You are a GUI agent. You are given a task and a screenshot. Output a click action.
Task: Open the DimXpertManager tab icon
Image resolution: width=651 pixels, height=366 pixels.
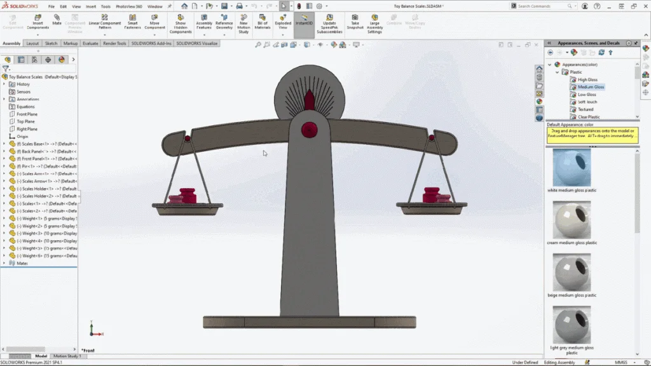(48, 60)
